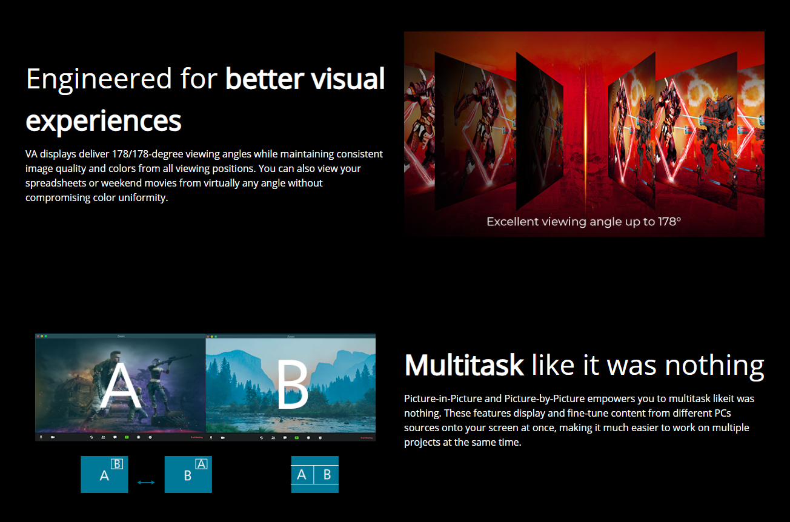The height and width of the screenshot is (522, 790).
Task: Click the "Engineered for better visual experiences" heading
Action: (205, 100)
